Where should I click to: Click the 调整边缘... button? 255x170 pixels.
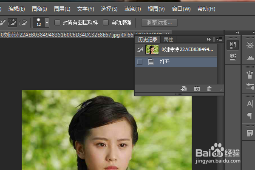(x=159, y=23)
